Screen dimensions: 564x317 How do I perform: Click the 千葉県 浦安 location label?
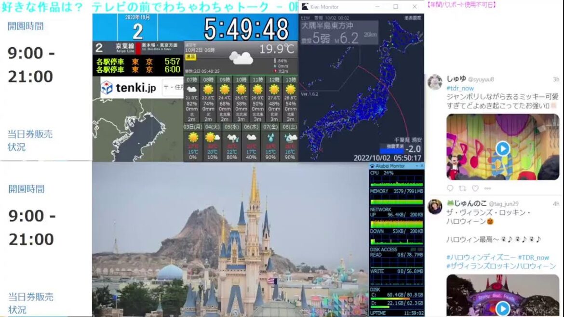407,140
